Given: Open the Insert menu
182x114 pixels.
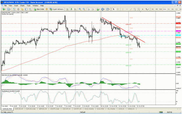Looking at the screenshot, I should [16, 6].
